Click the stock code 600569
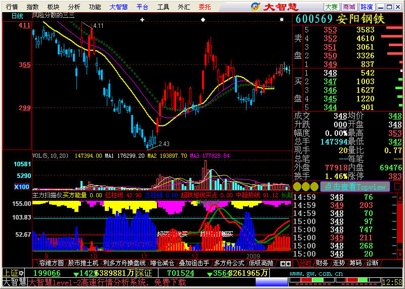Viewport: 405px width, 289px height. [x=314, y=19]
